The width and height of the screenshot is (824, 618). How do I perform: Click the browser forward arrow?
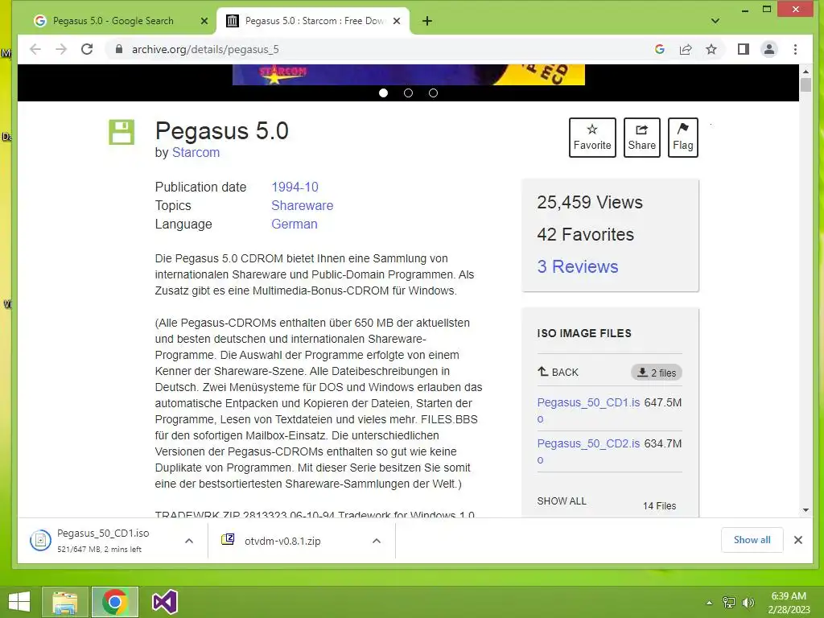[x=61, y=49]
